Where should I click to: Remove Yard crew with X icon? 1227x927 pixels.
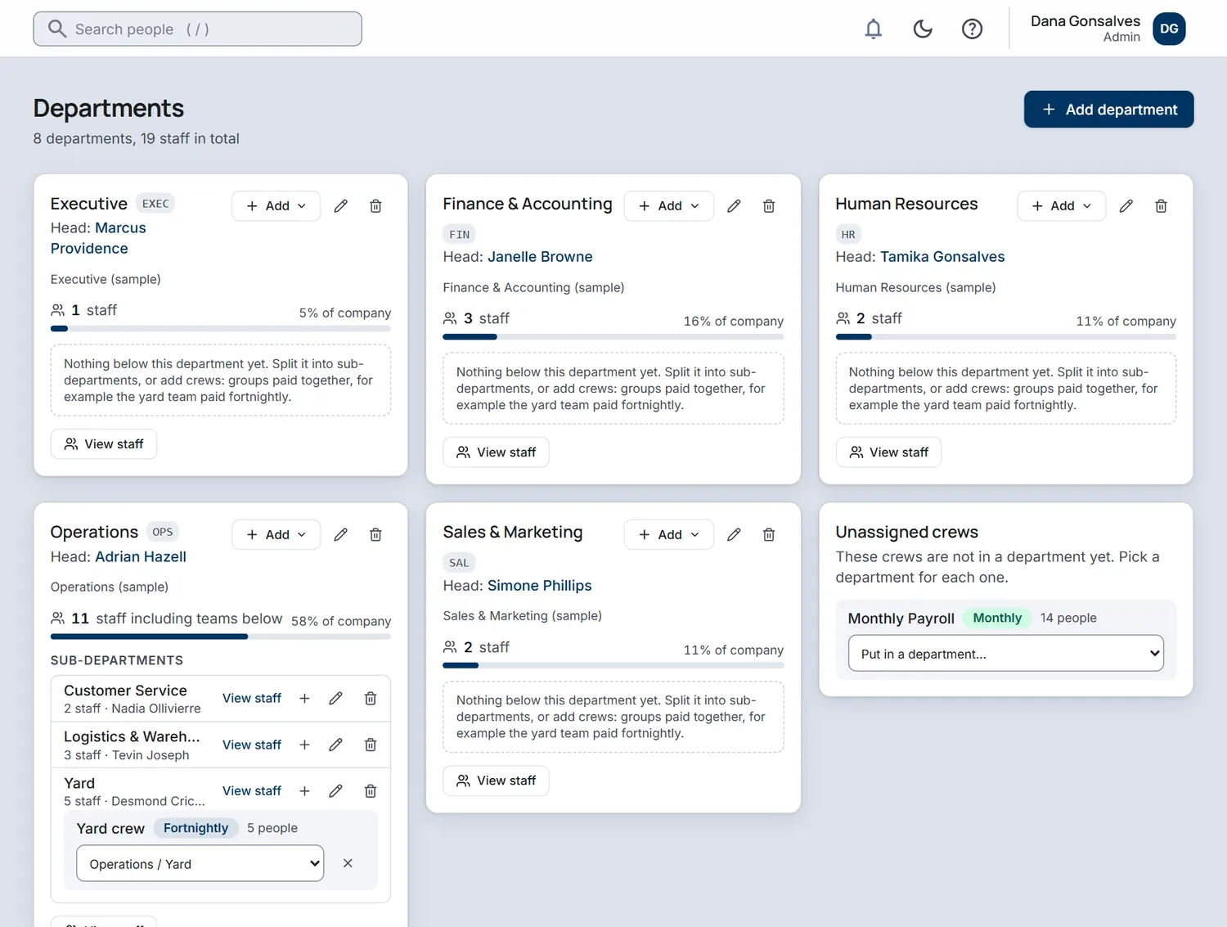click(348, 863)
